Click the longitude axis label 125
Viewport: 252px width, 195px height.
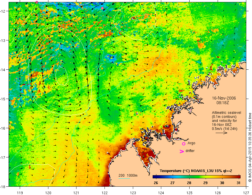[x=190, y=193]
